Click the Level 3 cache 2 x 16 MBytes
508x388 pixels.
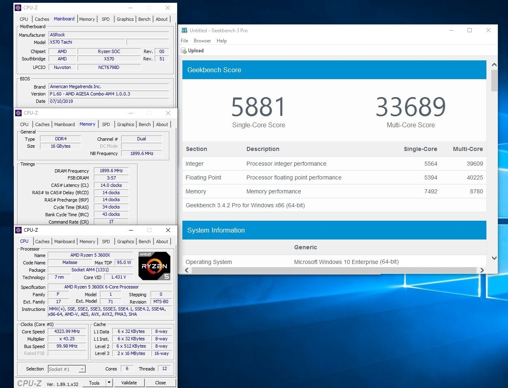tap(131, 353)
